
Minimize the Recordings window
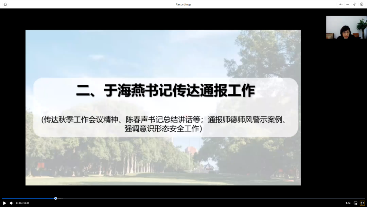(x=348, y=4)
